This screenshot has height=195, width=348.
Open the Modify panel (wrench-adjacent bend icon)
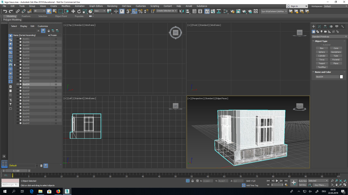(x=319, y=26)
